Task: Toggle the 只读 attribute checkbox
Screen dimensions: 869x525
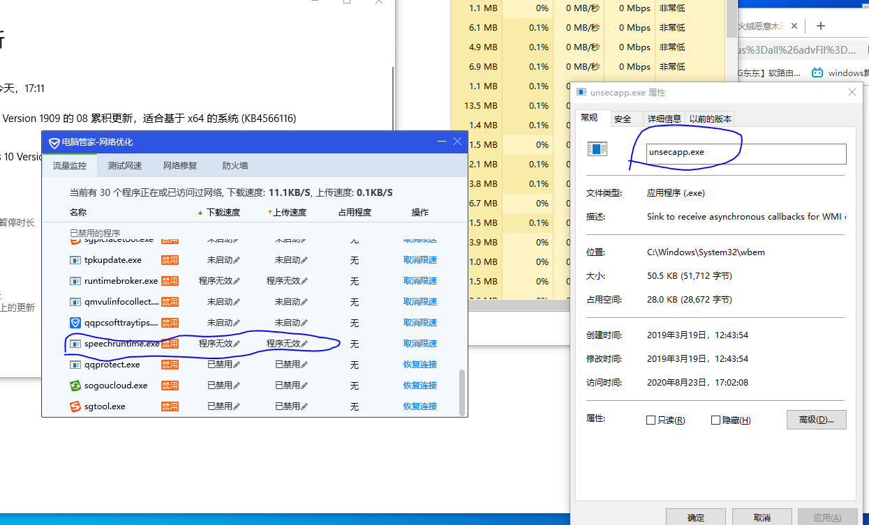Action: [651, 420]
